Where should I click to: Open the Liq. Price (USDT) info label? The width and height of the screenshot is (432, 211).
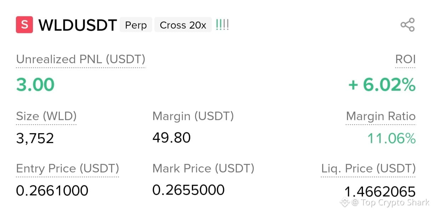368,169
